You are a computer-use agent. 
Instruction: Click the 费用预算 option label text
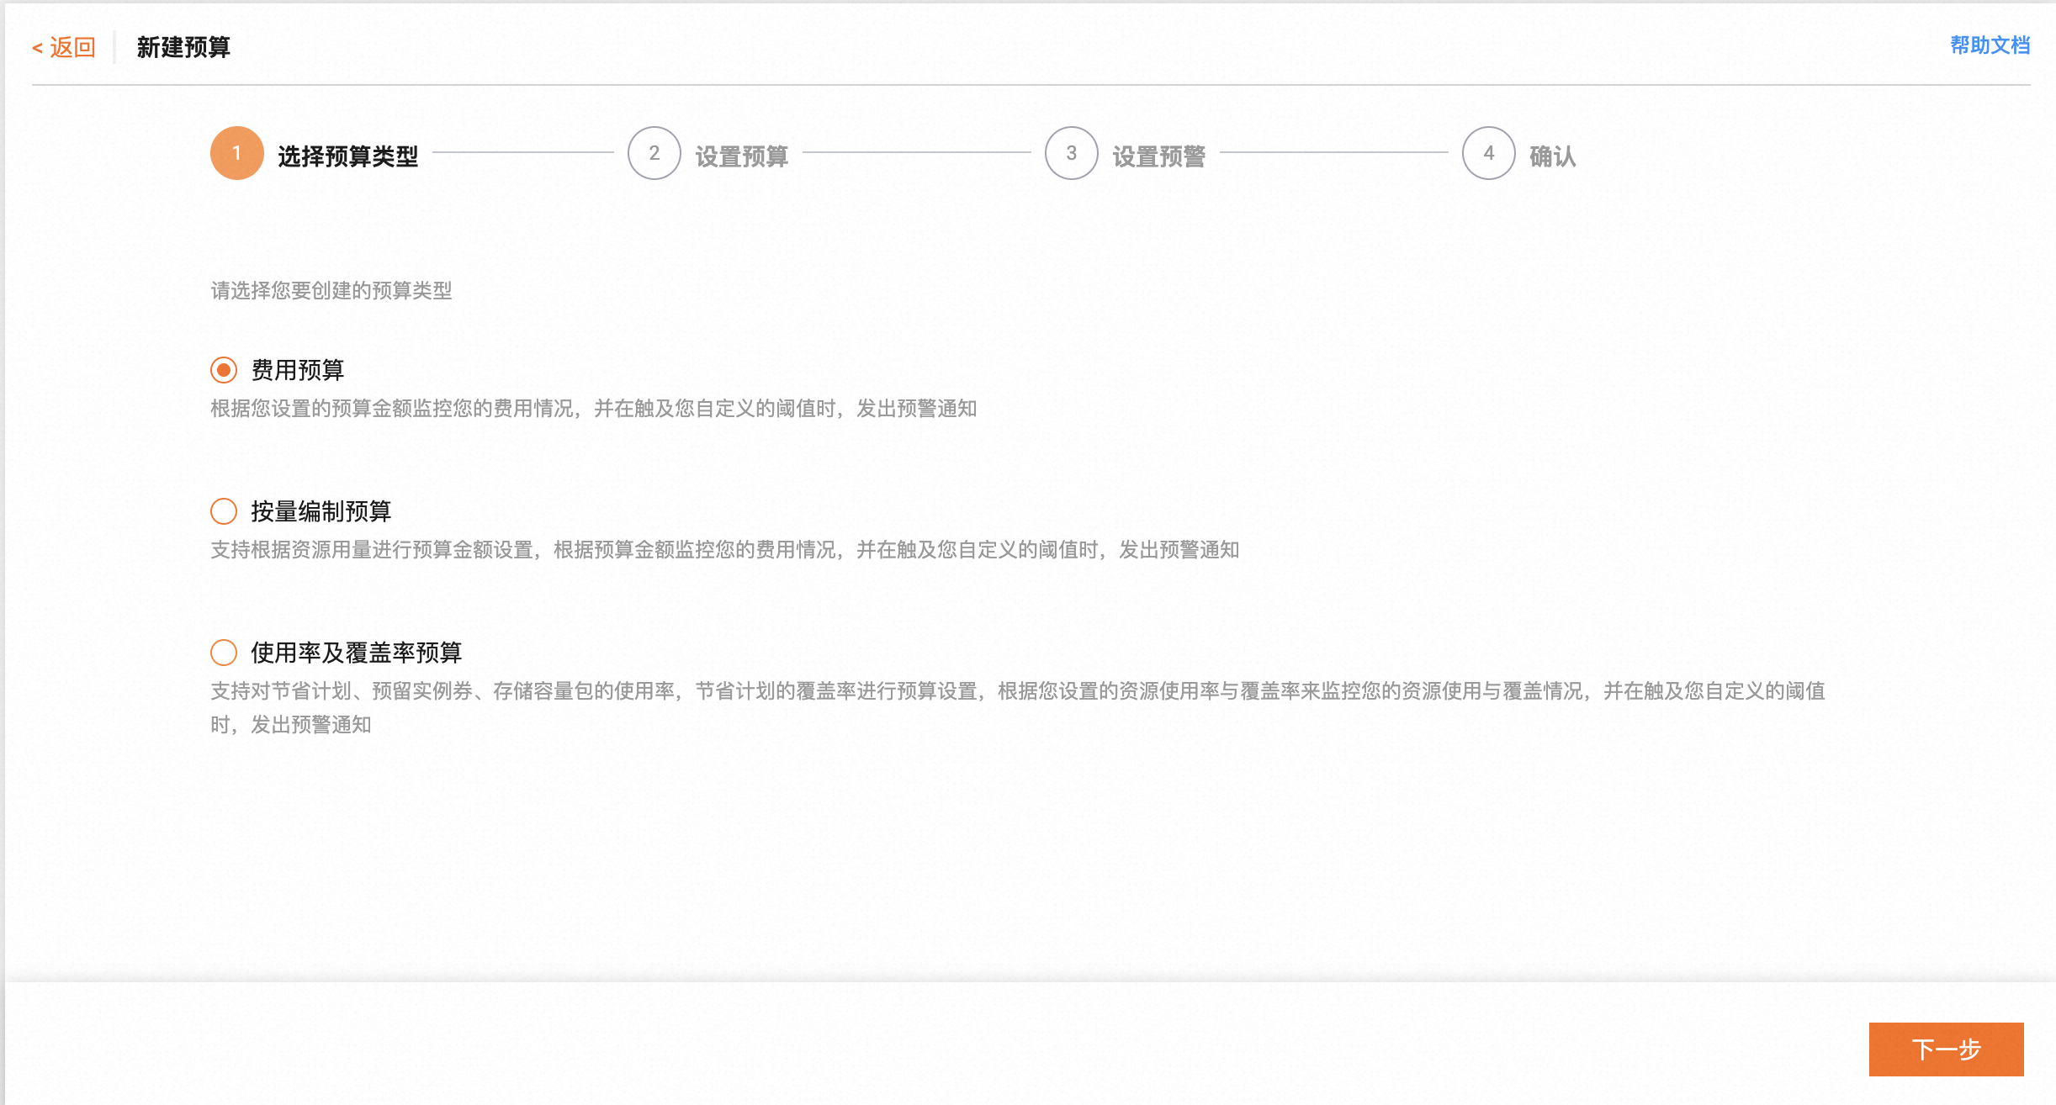point(298,370)
